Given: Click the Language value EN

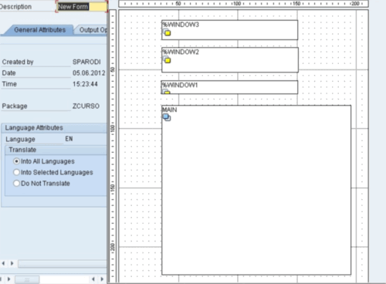Looking at the screenshot, I should [x=69, y=139].
